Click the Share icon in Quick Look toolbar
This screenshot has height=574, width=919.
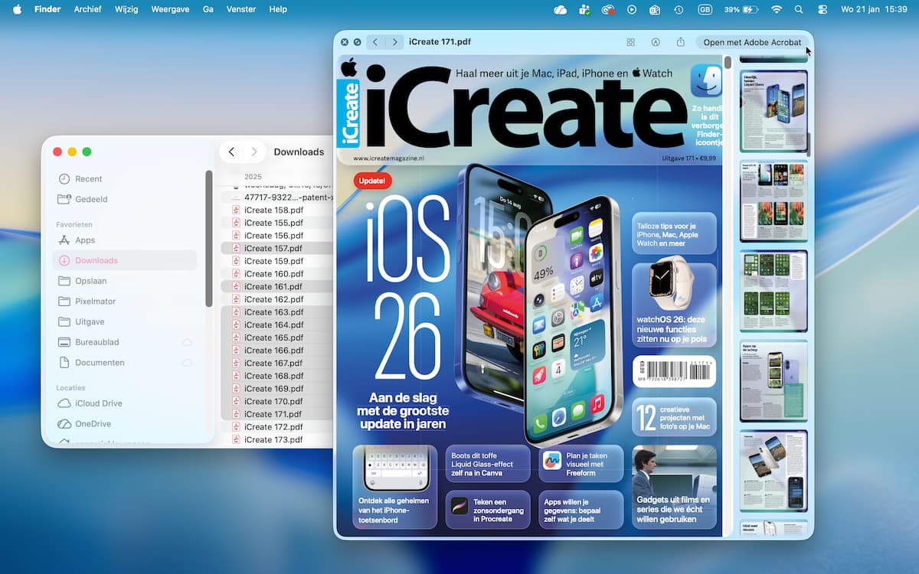tap(680, 43)
